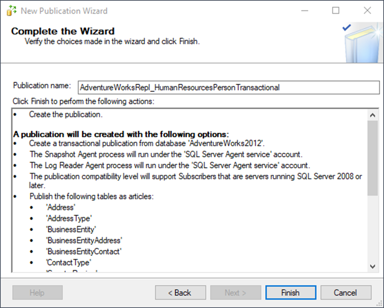Cancel the publication wizard
This screenshot has height=308, width=384.
click(346, 293)
